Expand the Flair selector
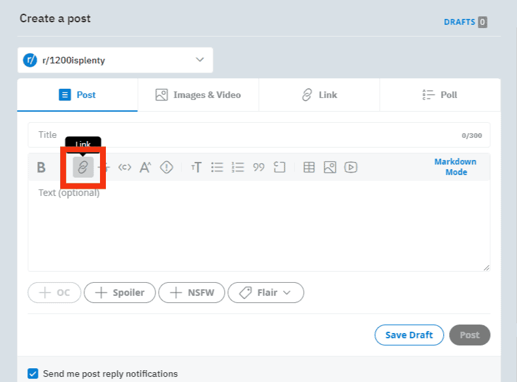This screenshot has height=382, width=517. point(266,293)
